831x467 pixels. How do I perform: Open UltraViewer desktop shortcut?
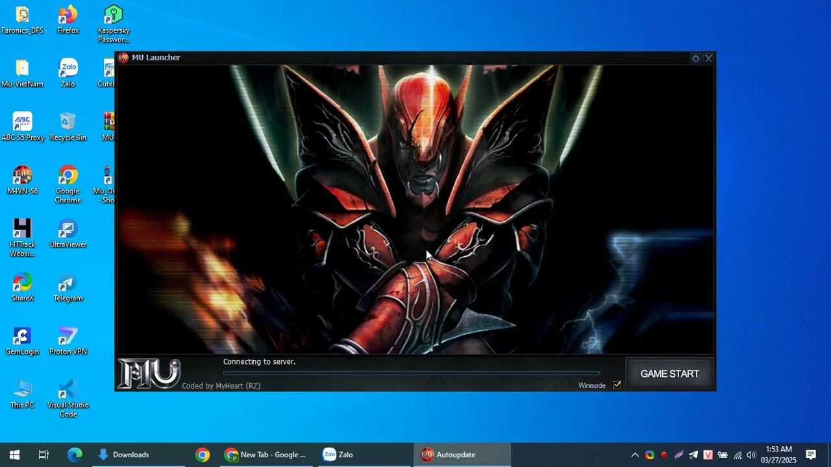(68, 234)
